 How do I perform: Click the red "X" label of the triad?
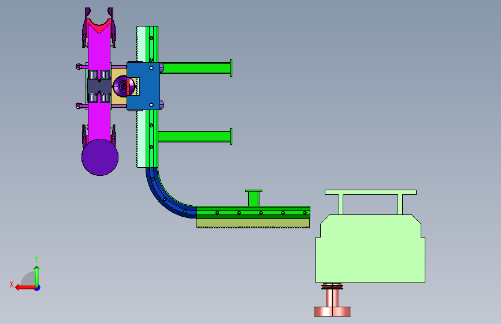point(12,284)
